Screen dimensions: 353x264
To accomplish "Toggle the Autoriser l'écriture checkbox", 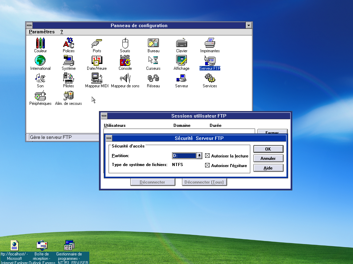I will tap(208, 165).
